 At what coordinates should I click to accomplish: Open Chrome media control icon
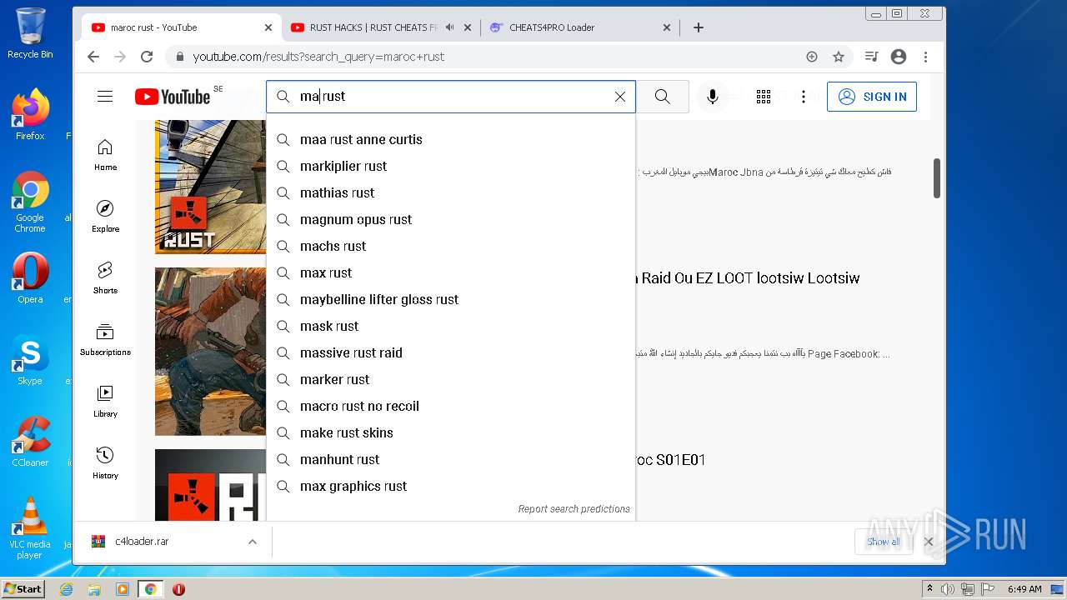pyautogui.click(x=872, y=57)
